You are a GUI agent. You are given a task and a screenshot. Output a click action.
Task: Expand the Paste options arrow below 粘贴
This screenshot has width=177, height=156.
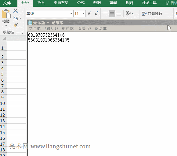[x=6, y=26]
